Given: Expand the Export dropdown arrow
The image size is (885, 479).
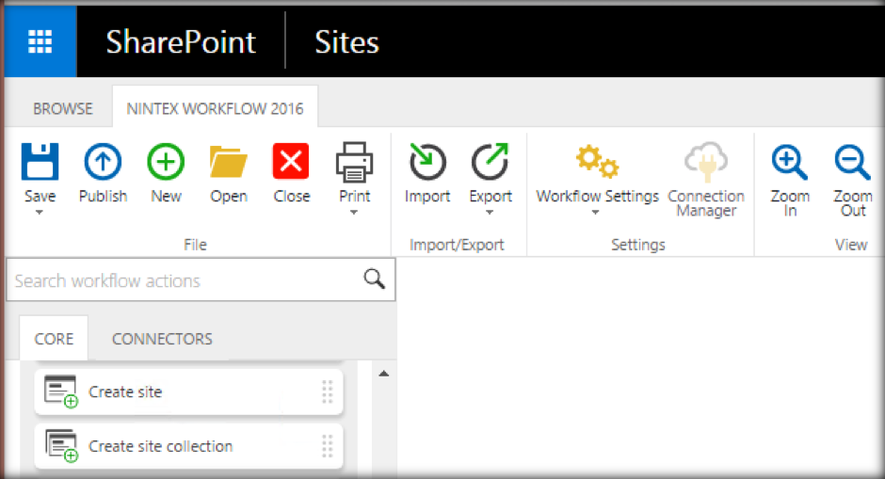Looking at the screenshot, I should pos(491,213).
